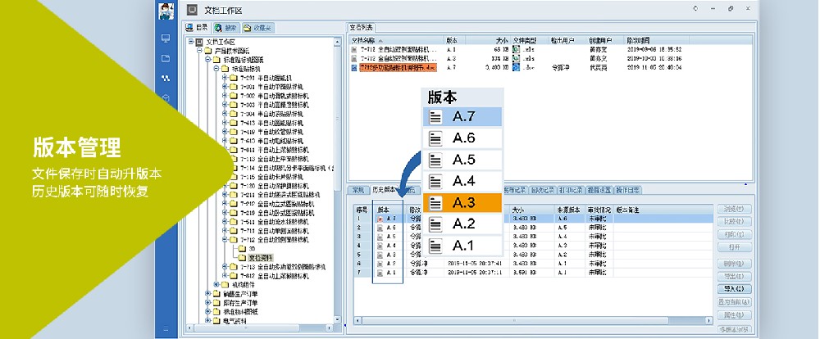
Task: Sort file list by the 大小 column header
Action: (487, 40)
